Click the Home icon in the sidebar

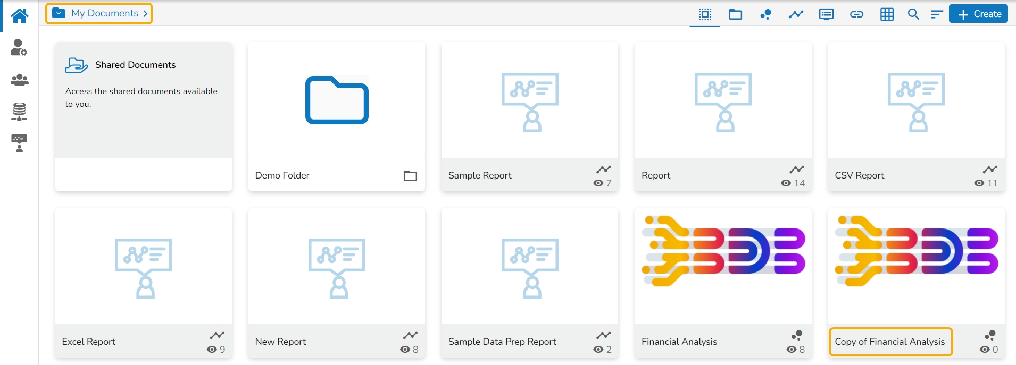20,16
